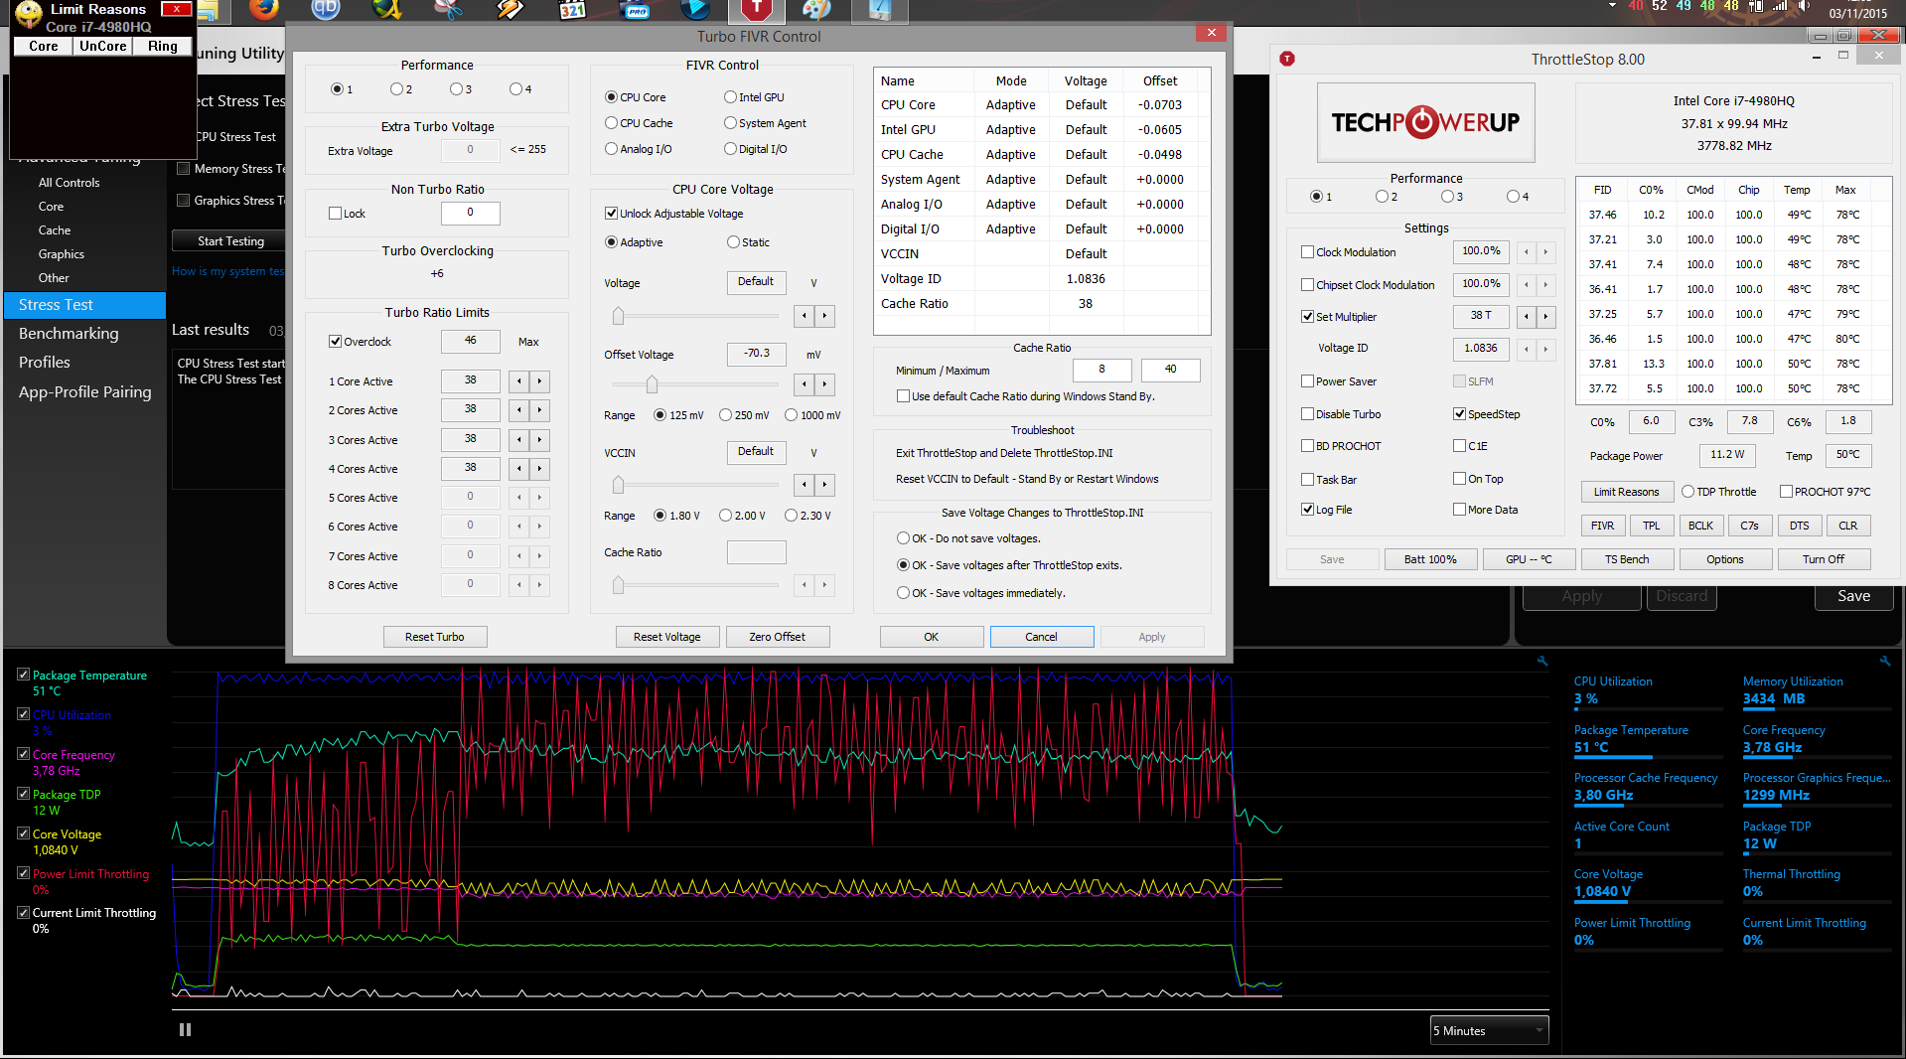Image resolution: width=1906 pixels, height=1059 pixels.
Task: Click the Intel tuning utility taskbar icon
Action: point(879,10)
